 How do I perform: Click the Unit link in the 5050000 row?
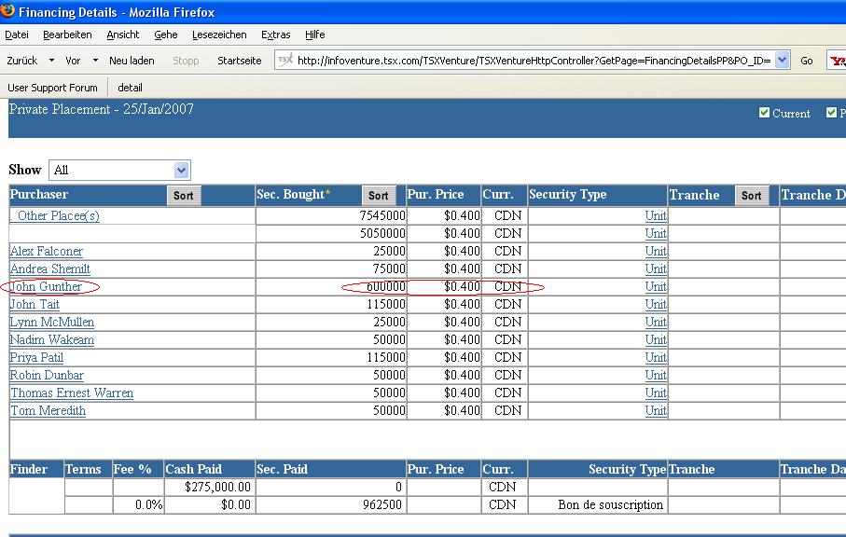[x=656, y=233]
